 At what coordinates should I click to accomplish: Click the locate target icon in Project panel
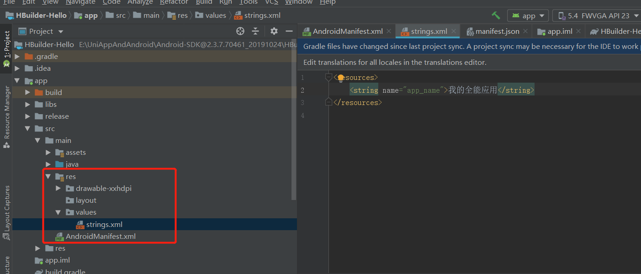240,31
